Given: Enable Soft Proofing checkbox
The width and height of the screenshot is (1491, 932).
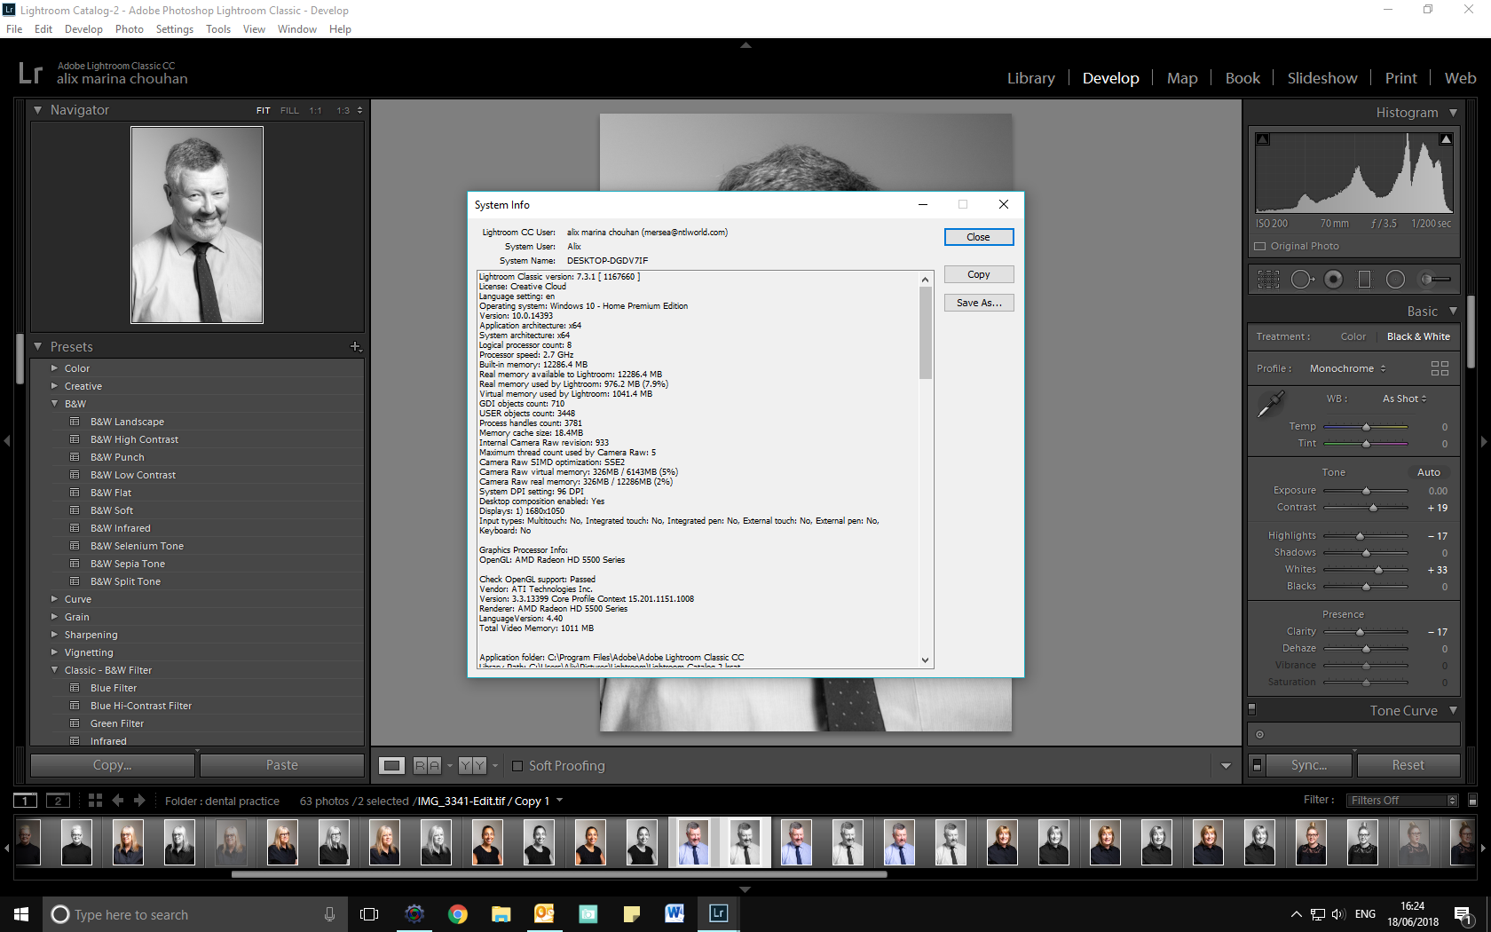Looking at the screenshot, I should pos(517,766).
